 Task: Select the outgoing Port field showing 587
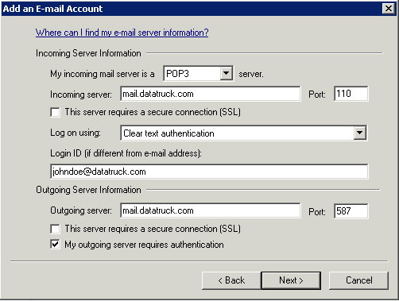(351, 211)
